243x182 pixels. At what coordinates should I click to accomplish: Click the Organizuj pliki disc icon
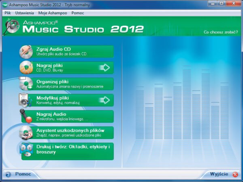(27, 84)
